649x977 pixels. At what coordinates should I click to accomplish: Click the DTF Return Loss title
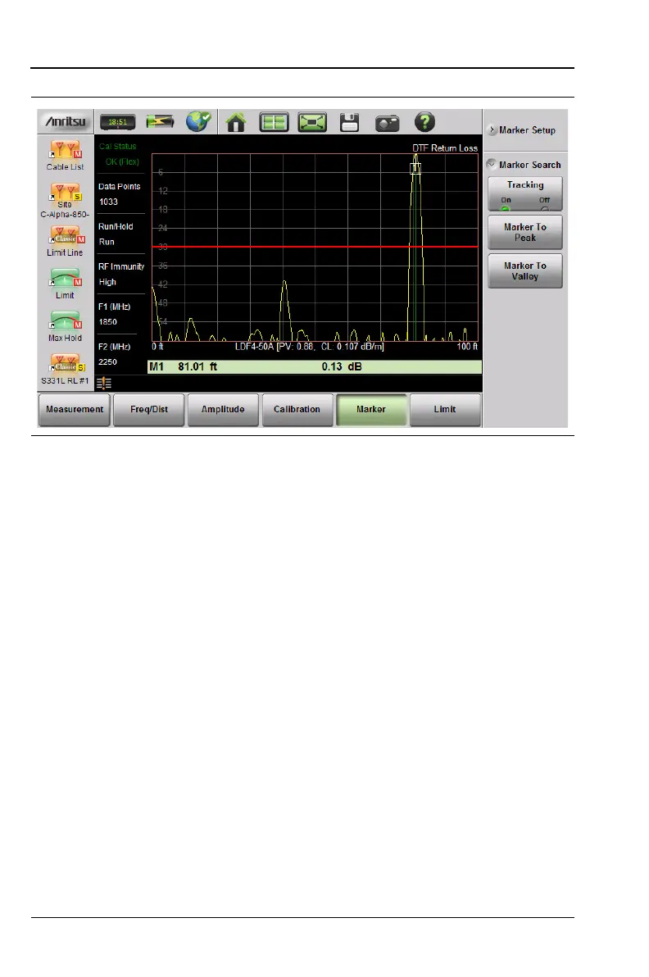click(x=445, y=148)
